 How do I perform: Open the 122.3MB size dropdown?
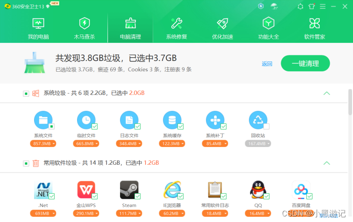tap(172, 144)
